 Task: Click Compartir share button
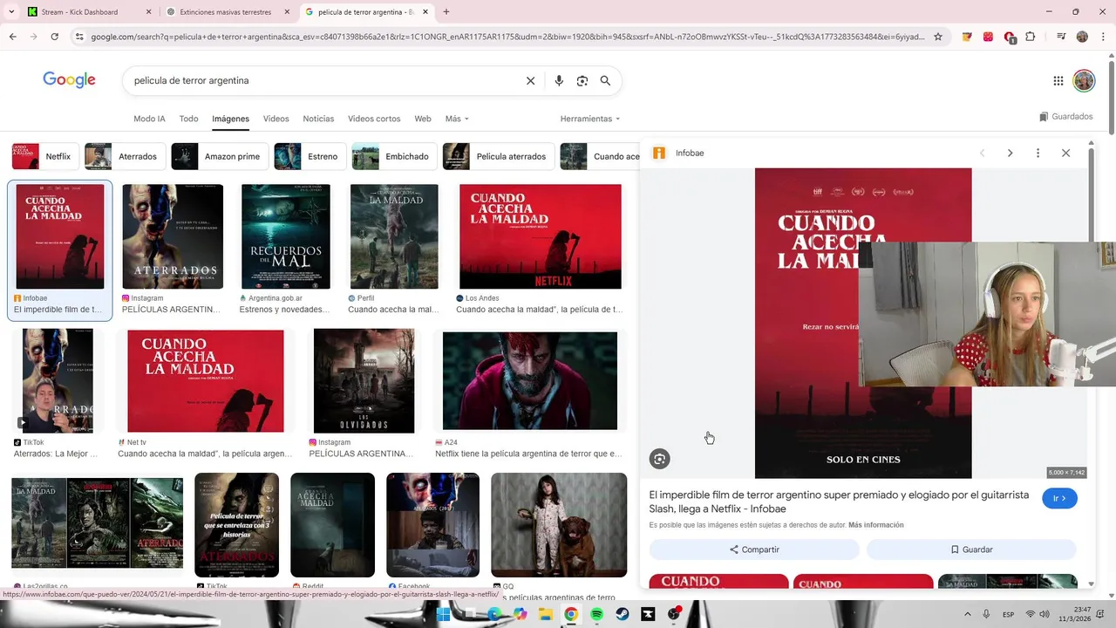pyautogui.click(x=754, y=549)
